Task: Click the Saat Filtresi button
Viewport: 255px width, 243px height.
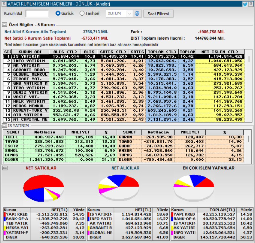Action: coord(158,13)
